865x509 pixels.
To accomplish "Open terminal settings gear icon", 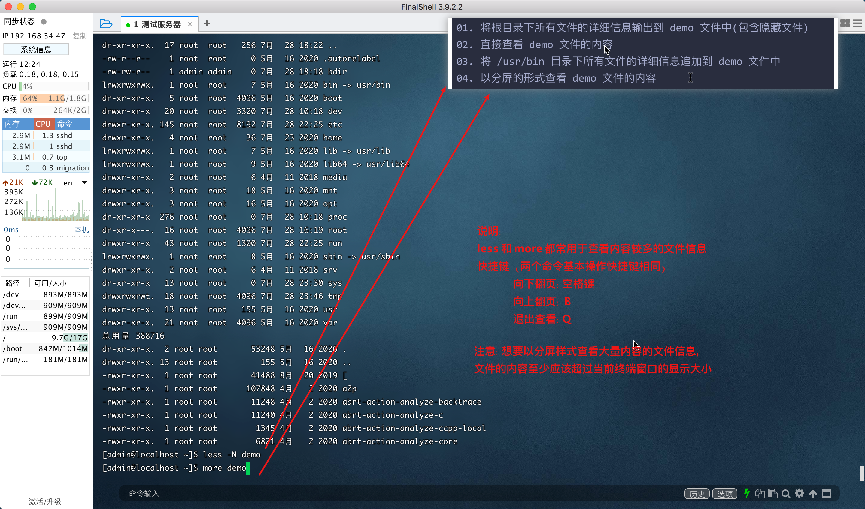I will tap(800, 494).
